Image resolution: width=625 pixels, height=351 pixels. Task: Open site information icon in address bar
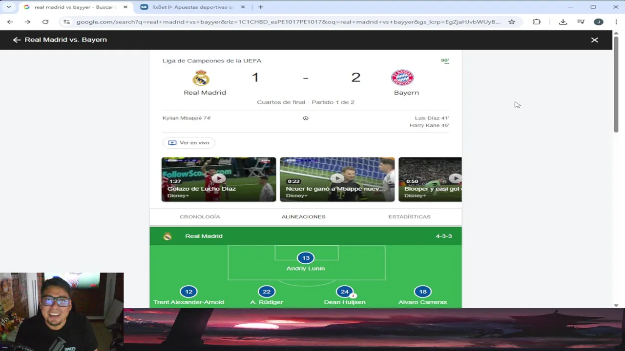point(67,22)
